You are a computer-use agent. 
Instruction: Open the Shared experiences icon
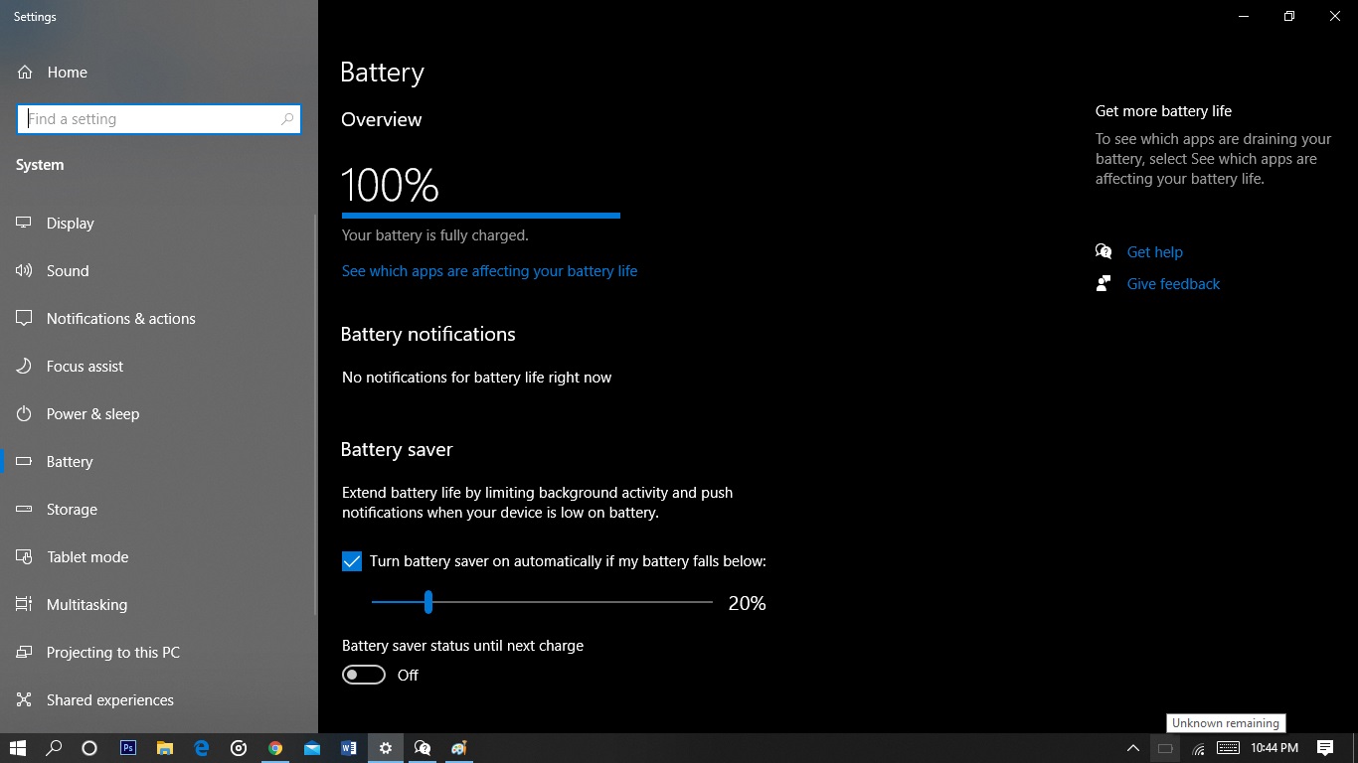(x=24, y=700)
